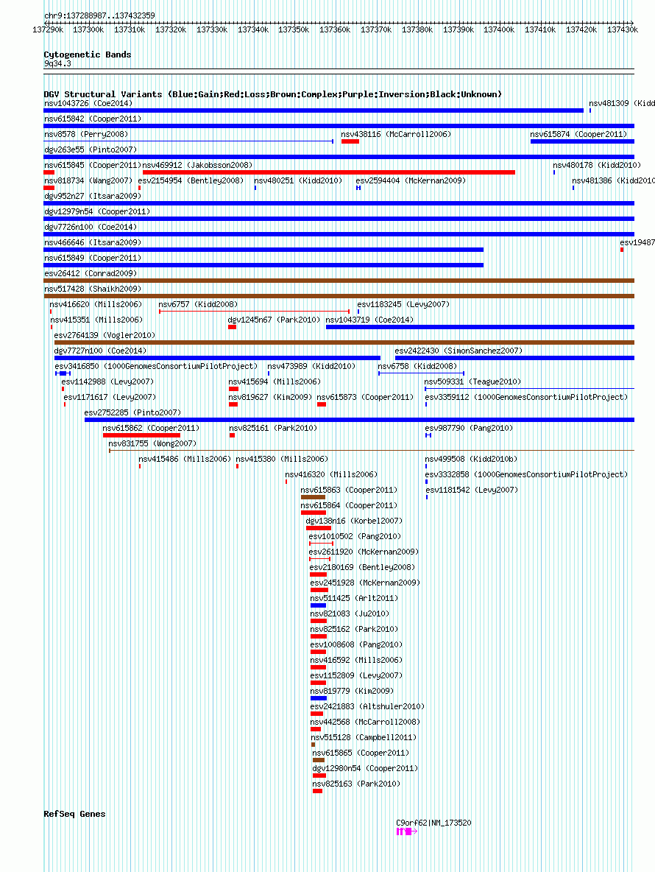This screenshot has height=872, width=655.
Task: Select variant esv2154954 (Bentley2008)
Action: pyautogui.click(x=191, y=180)
